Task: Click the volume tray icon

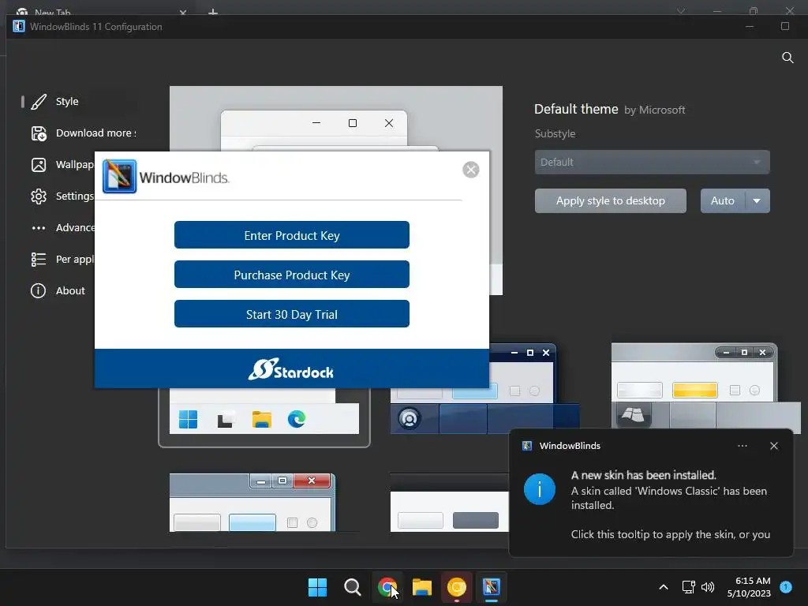Action: click(x=708, y=587)
